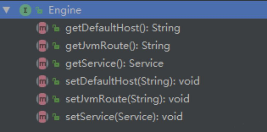Click the Engine interface icon
This screenshot has height=132, width=267.
[x=26, y=10]
